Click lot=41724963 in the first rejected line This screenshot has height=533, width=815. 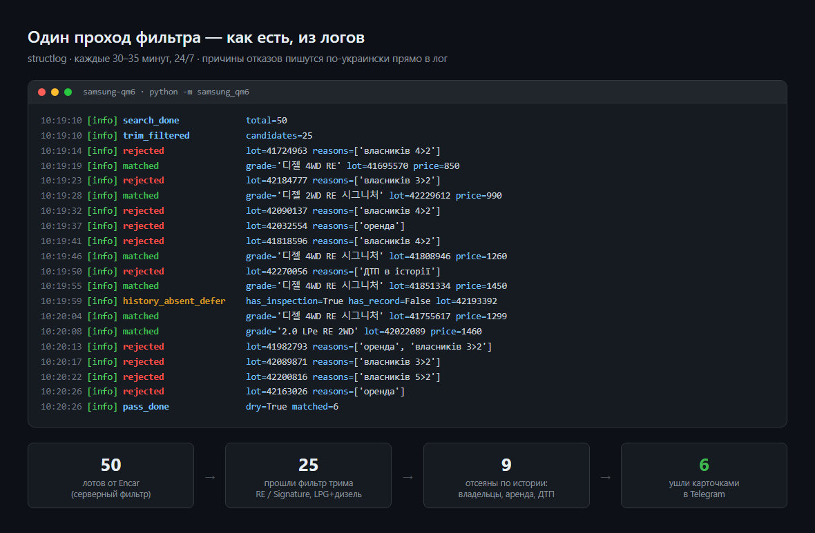coord(276,150)
